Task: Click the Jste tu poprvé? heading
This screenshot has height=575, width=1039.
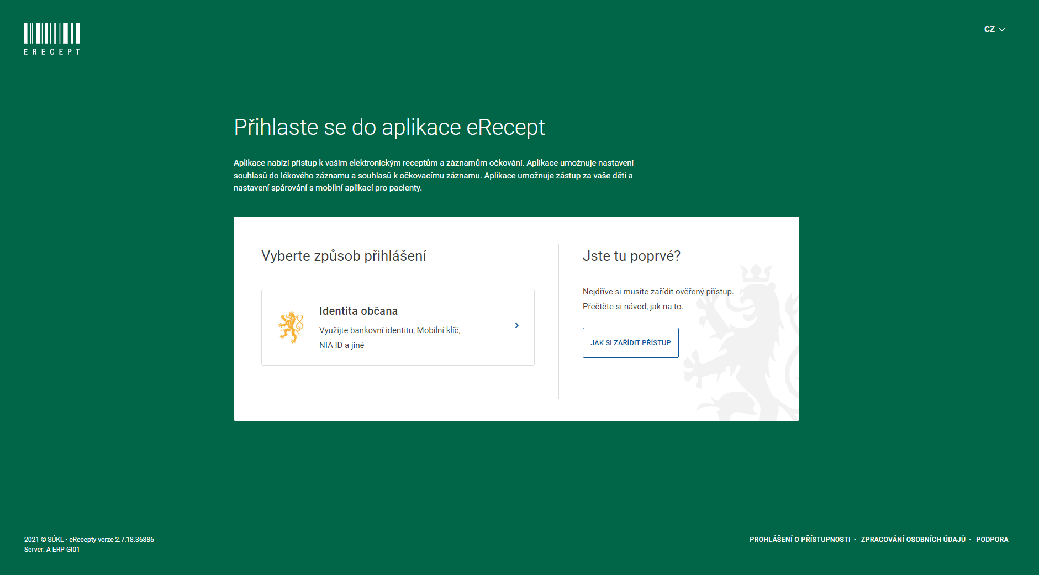Action: coord(631,256)
